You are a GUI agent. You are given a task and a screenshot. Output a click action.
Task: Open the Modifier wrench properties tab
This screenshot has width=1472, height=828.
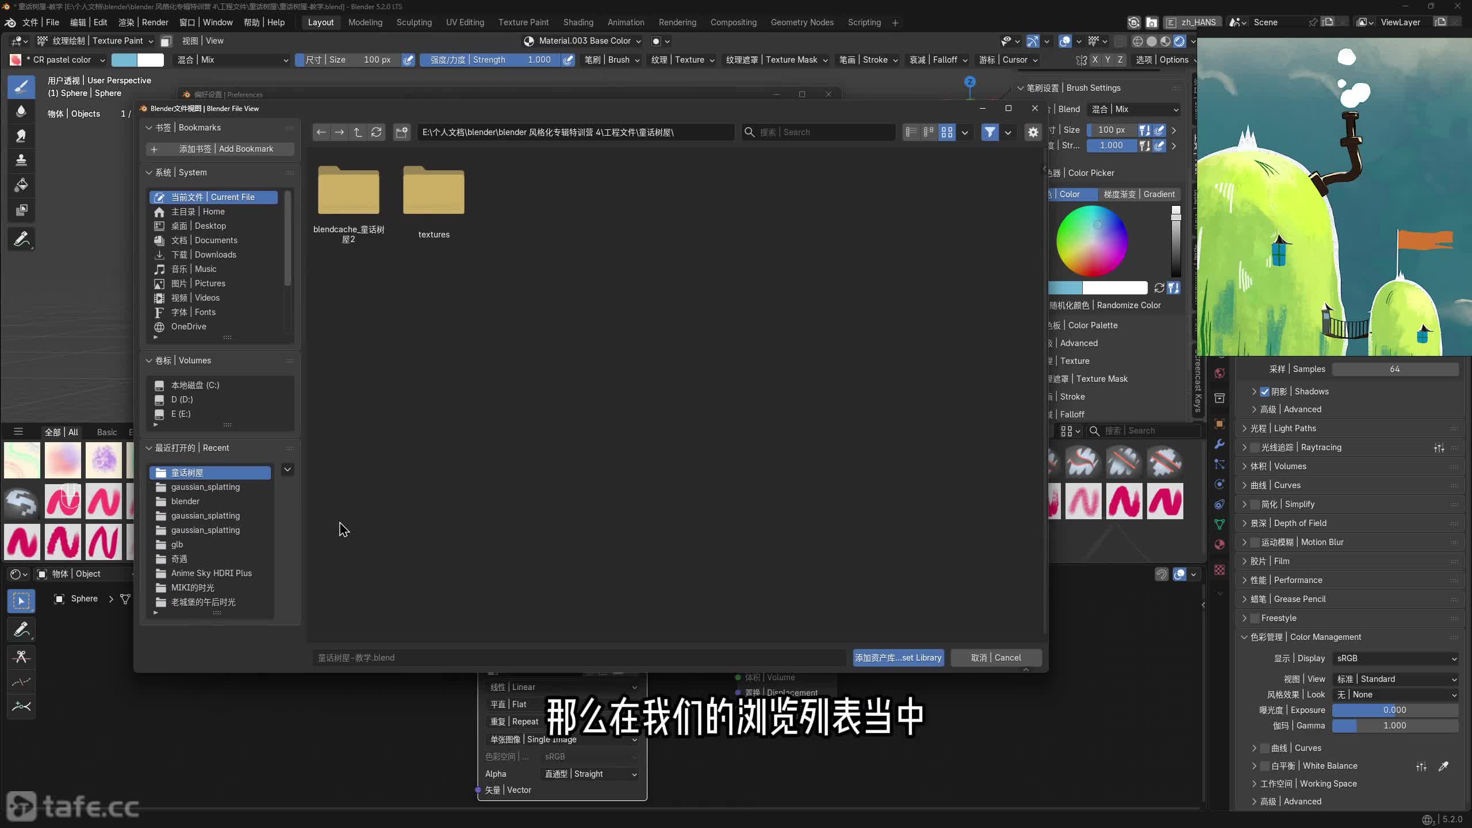coord(1219,444)
